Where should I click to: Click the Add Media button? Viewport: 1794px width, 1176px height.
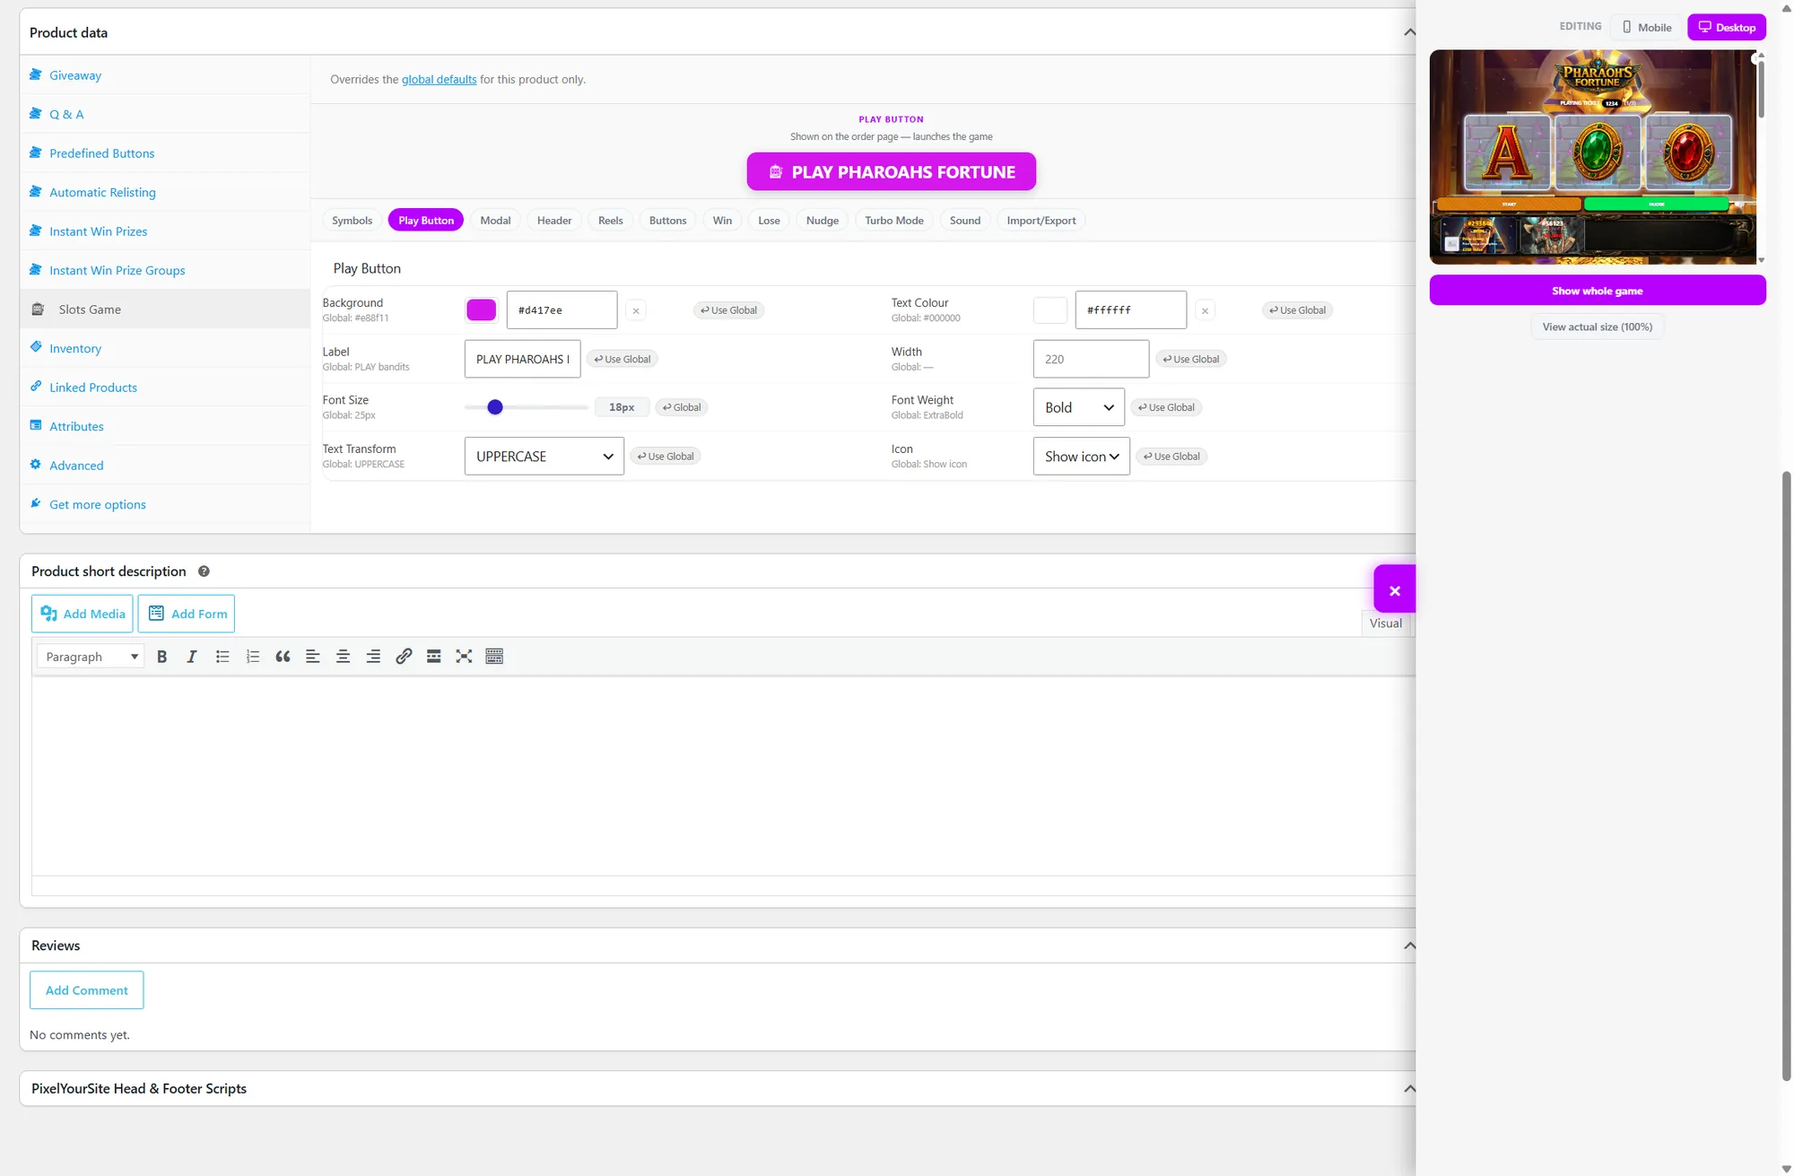click(x=83, y=614)
